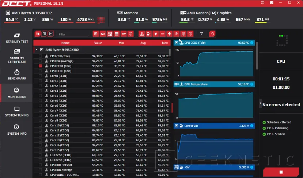Viewport: 303px width, 178px height.
Task: Click the Core 0 VID graph title
Action: coord(191,126)
